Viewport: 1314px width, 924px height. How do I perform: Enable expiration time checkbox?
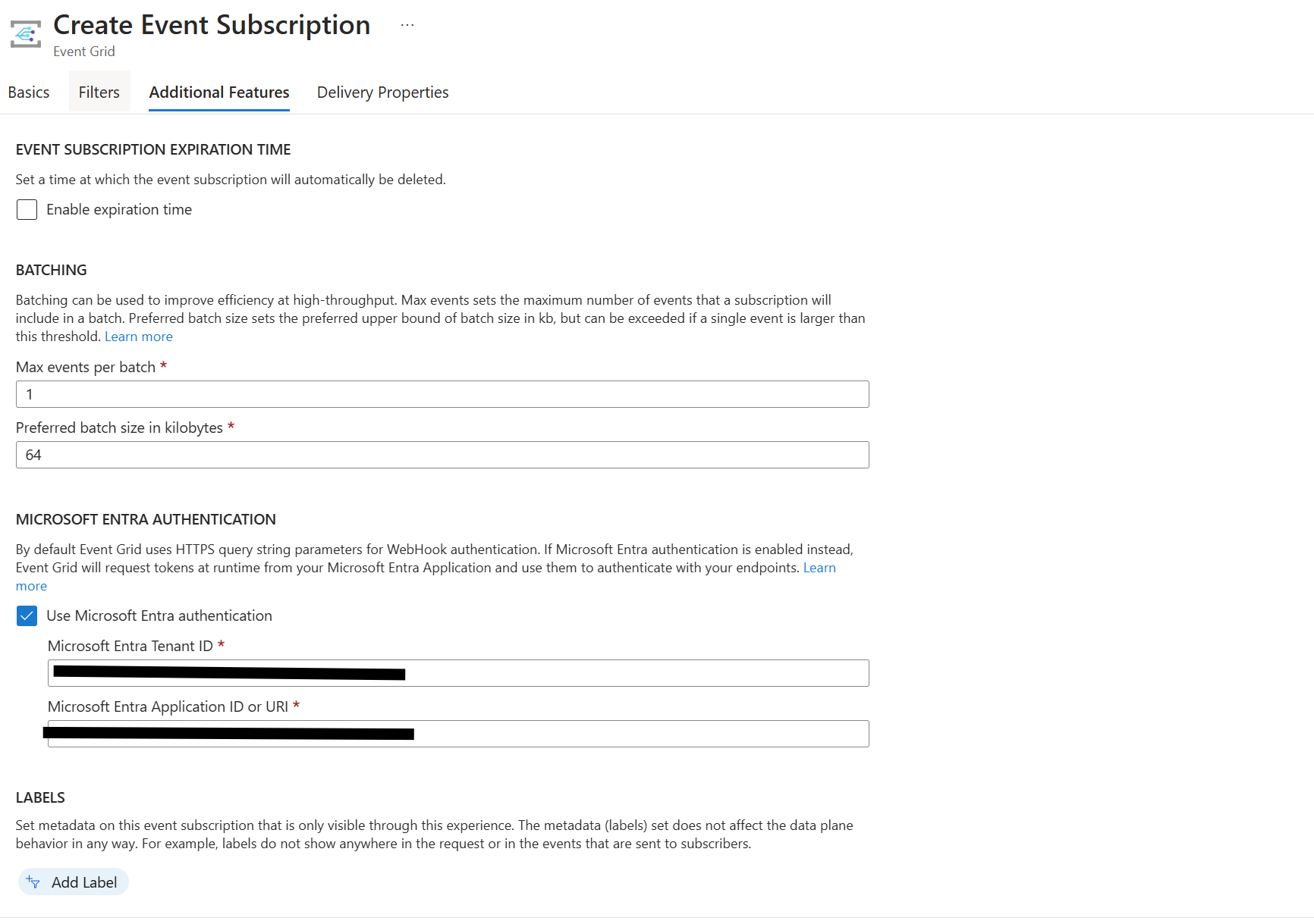27,209
